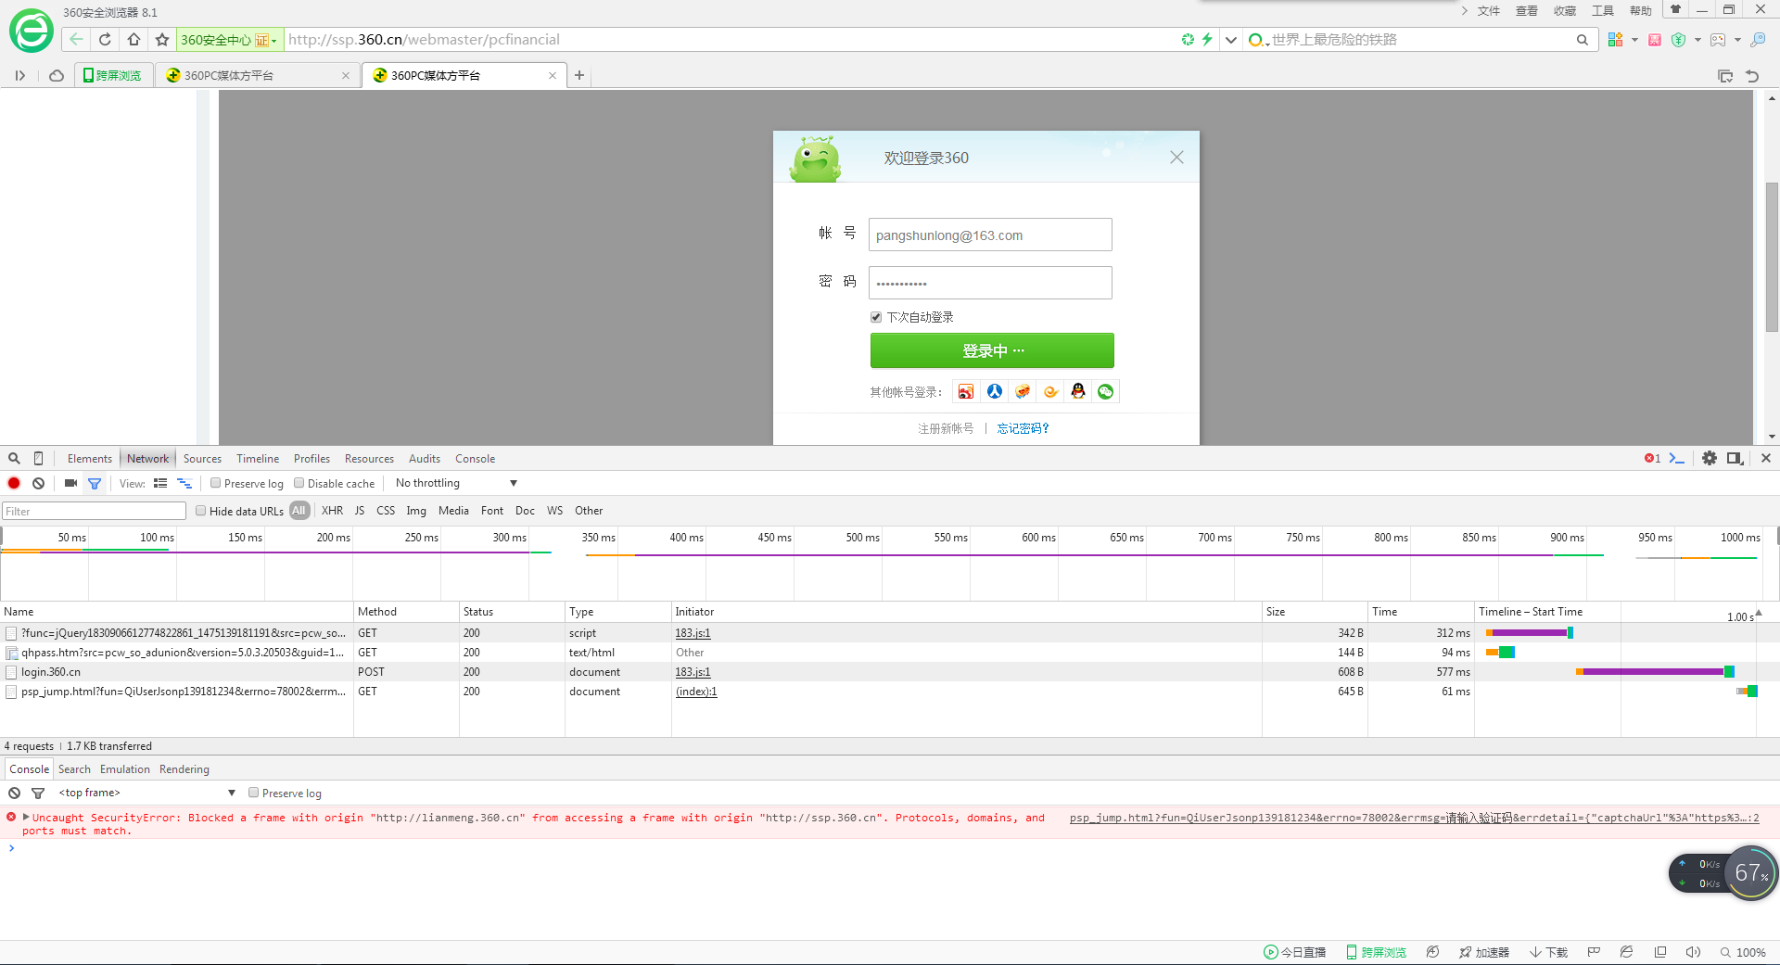The height and width of the screenshot is (965, 1780).
Task: Clear the console messages
Action: pos(14,793)
